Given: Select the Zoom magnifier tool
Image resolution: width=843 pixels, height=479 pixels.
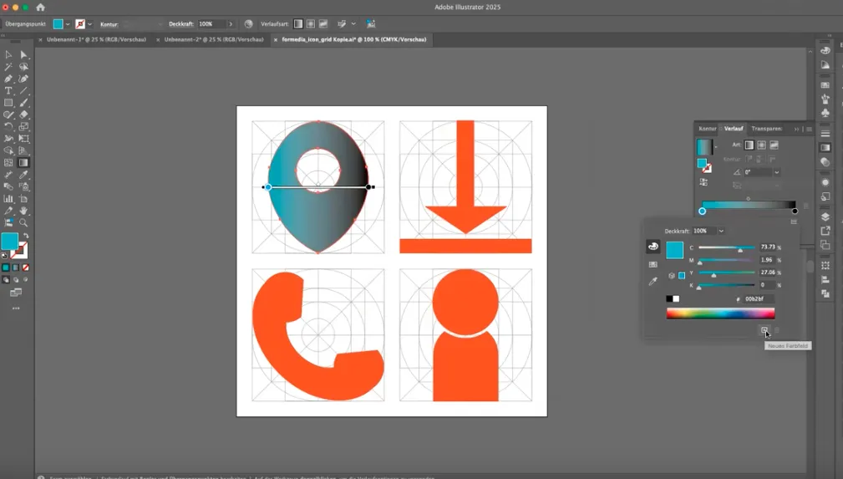Looking at the screenshot, I should click(x=23, y=222).
